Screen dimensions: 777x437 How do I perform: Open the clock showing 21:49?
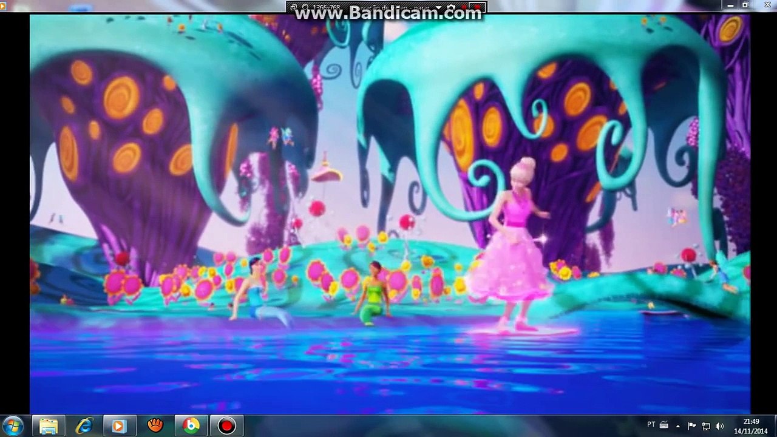[x=751, y=426]
